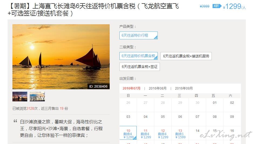This screenshot has height=144, width=255.
Task: Pick the 6天往返机票含税+签证 option
Action: pos(140,67)
